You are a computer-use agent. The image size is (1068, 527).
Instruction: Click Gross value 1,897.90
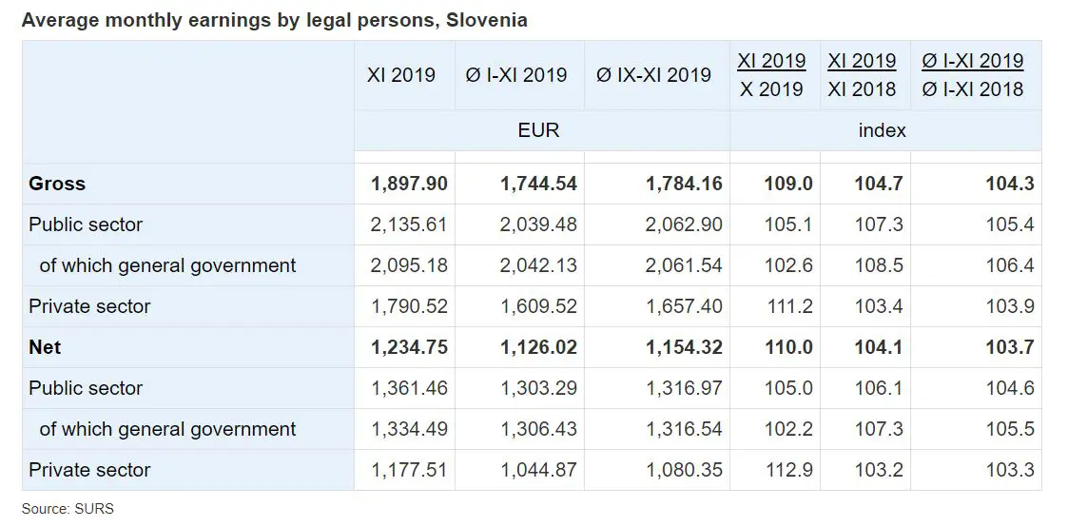click(409, 184)
